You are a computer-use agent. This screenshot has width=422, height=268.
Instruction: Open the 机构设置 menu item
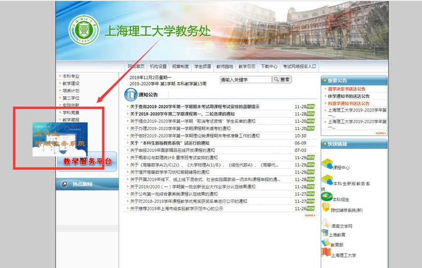click(158, 66)
